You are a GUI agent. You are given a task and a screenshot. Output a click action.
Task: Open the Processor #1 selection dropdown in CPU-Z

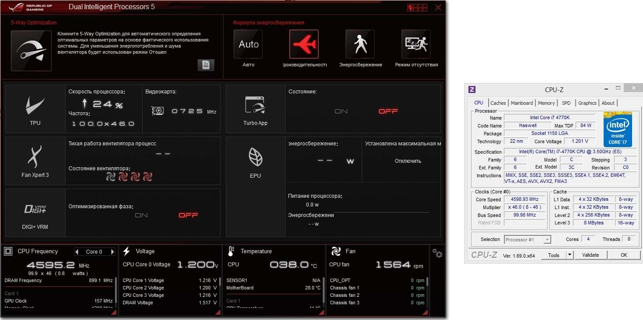click(x=527, y=239)
